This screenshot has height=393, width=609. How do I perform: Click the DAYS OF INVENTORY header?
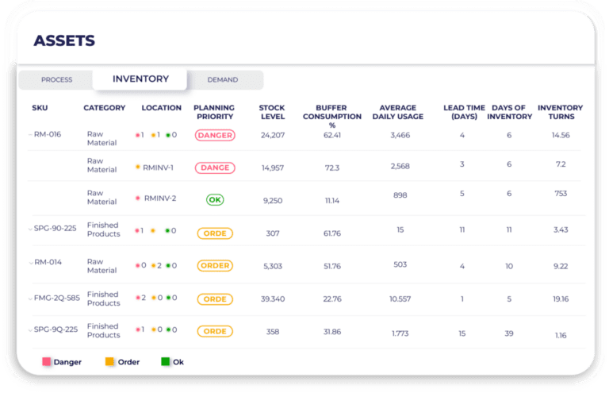click(509, 112)
